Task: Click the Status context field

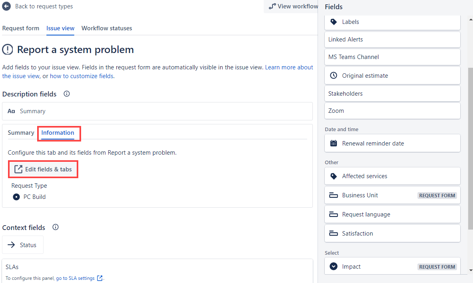Action: pyautogui.click(x=23, y=245)
